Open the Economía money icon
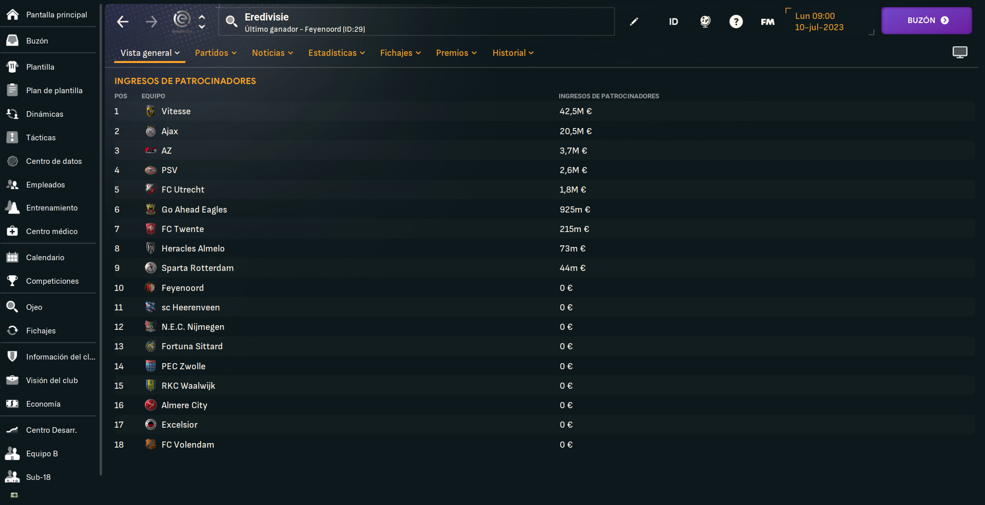Image resolution: width=985 pixels, height=505 pixels. [12, 404]
